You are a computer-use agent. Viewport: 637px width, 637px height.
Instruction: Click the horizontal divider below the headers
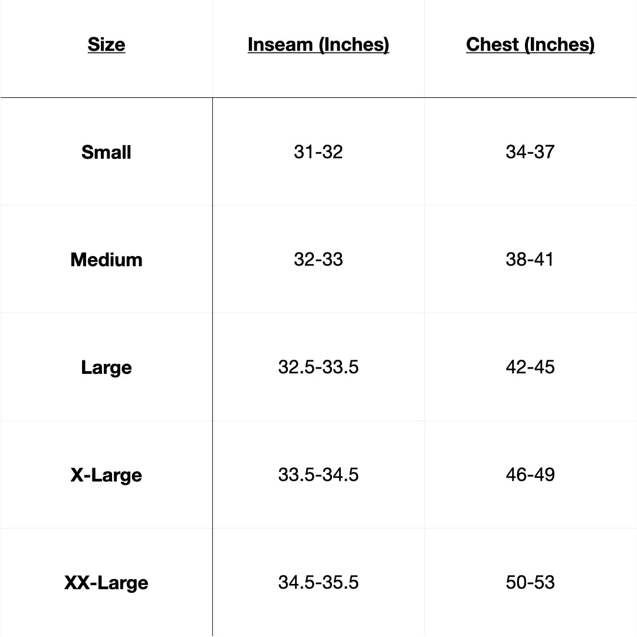pos(318,97)
